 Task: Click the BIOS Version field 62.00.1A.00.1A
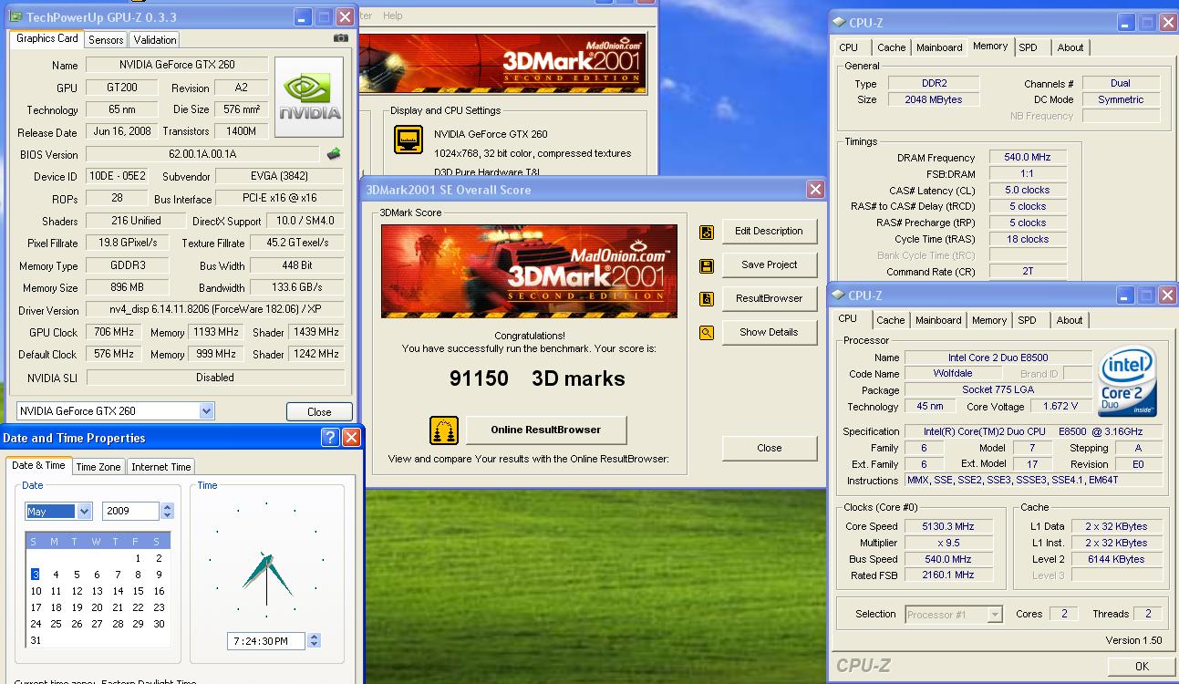pos(202,155)
